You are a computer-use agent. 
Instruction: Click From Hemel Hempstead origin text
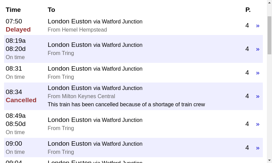(x=77, y=30)
